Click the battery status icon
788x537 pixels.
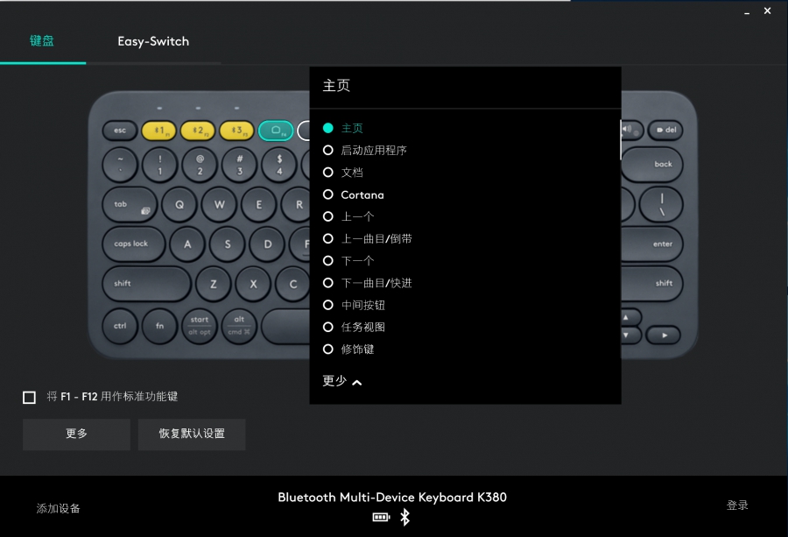(x=382, y=517)
